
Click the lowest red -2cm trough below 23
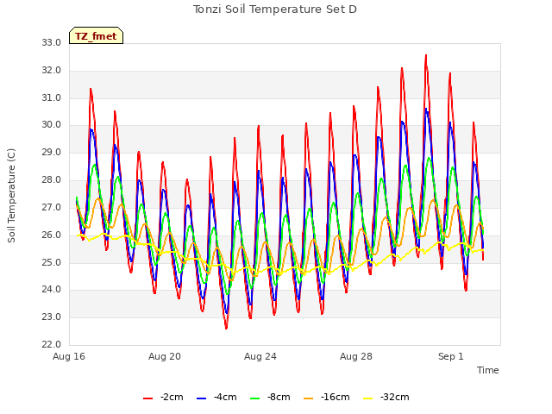[x=226, y=328]
